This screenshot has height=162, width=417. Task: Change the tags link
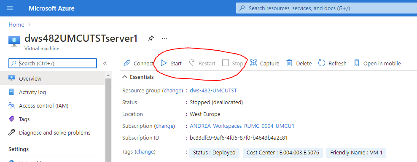click(x=145, y=151)
